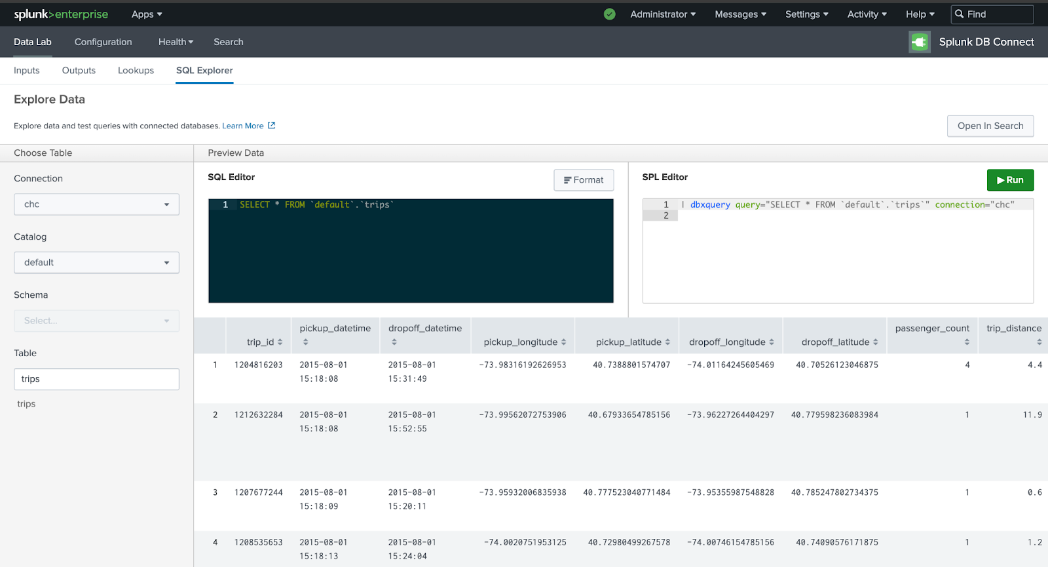Sort by dropoff_longitude column sort icon

click(x=772, y=342)
